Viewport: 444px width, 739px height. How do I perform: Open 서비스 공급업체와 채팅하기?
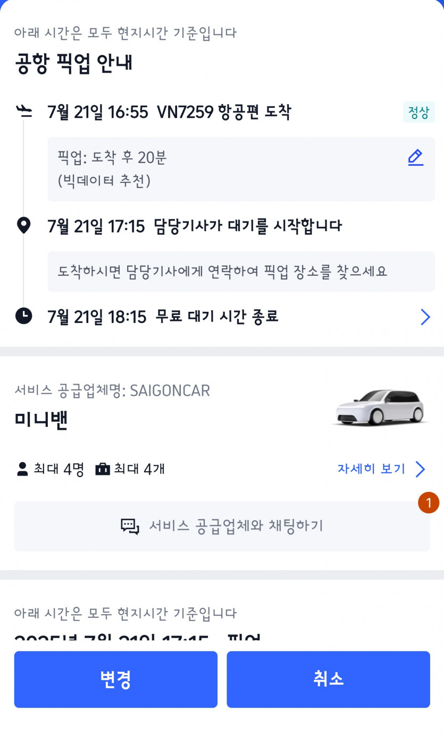tap(222, 526)
